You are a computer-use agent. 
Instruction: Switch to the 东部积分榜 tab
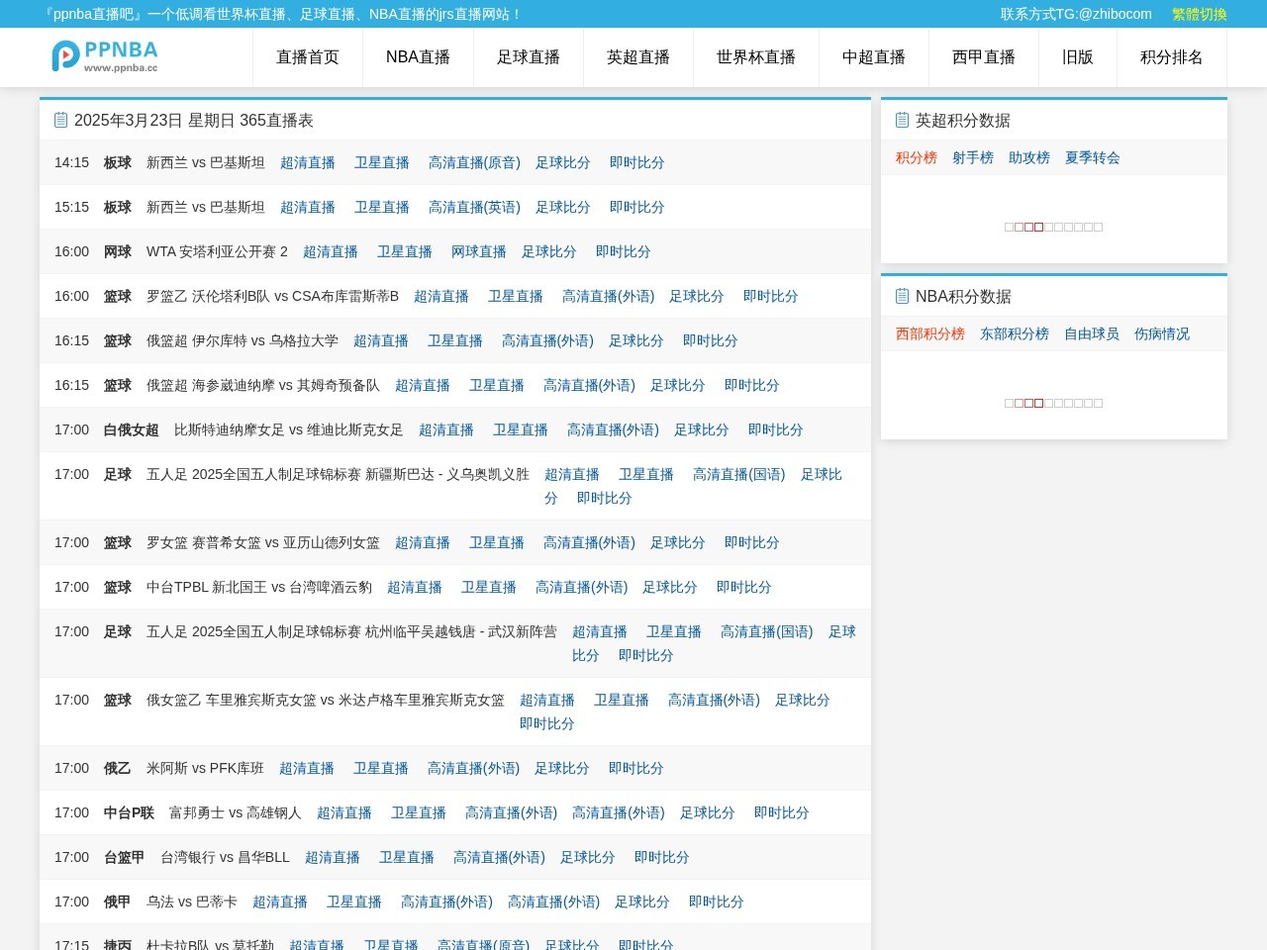tap(1015, 333)
